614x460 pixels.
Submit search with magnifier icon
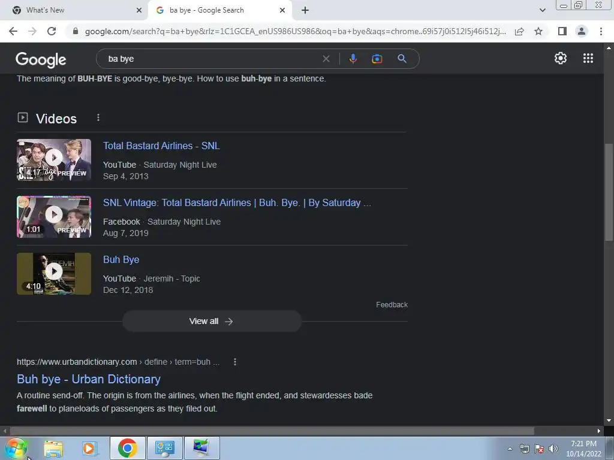402,59
